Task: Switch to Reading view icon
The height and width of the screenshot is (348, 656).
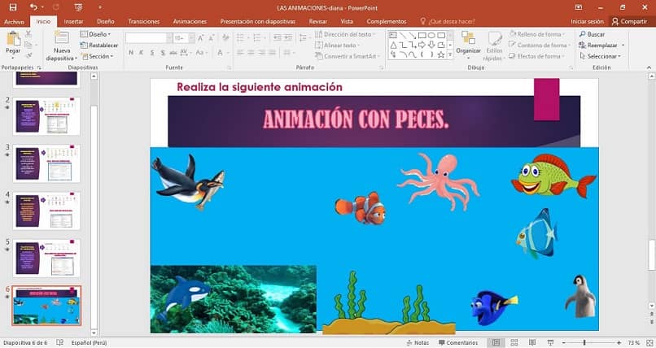Action: tap(532, 342)
